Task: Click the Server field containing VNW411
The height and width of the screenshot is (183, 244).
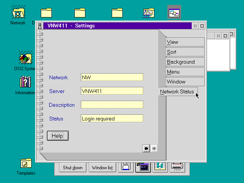Action: [112, 91]
